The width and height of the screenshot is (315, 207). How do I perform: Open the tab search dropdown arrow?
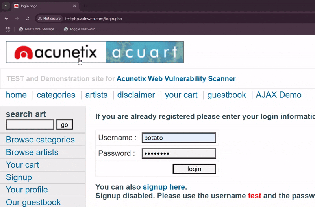click(6, 6)
